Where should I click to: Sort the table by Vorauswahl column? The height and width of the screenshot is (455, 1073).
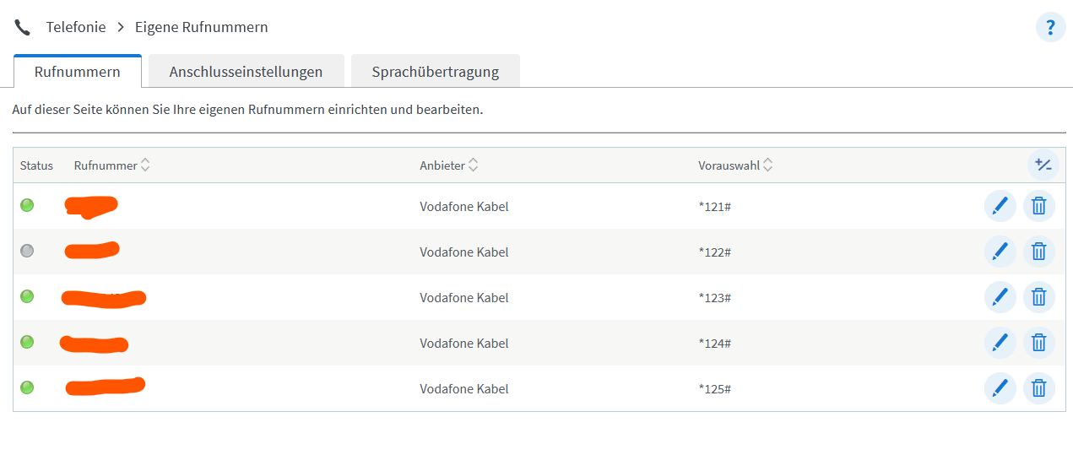coord(767,165)
